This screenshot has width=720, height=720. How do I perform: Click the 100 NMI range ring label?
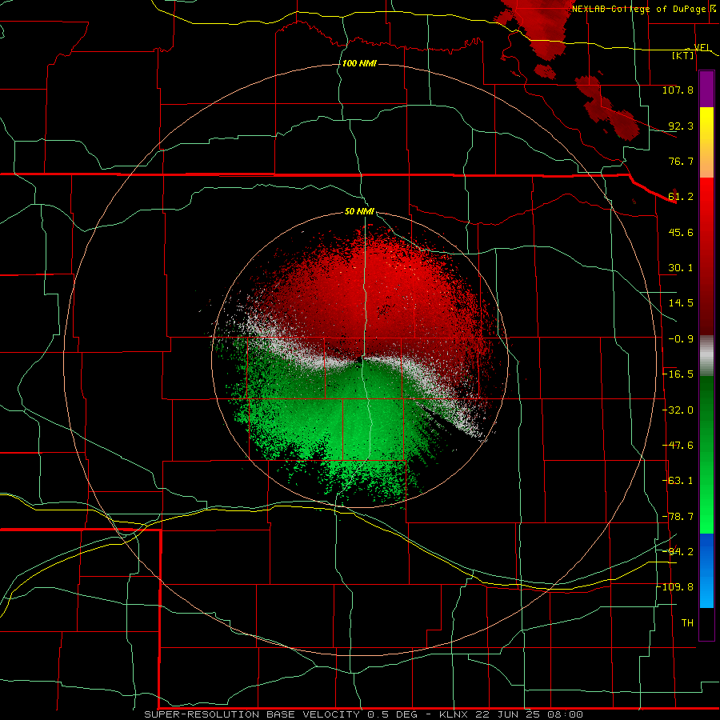coord(359,63)
